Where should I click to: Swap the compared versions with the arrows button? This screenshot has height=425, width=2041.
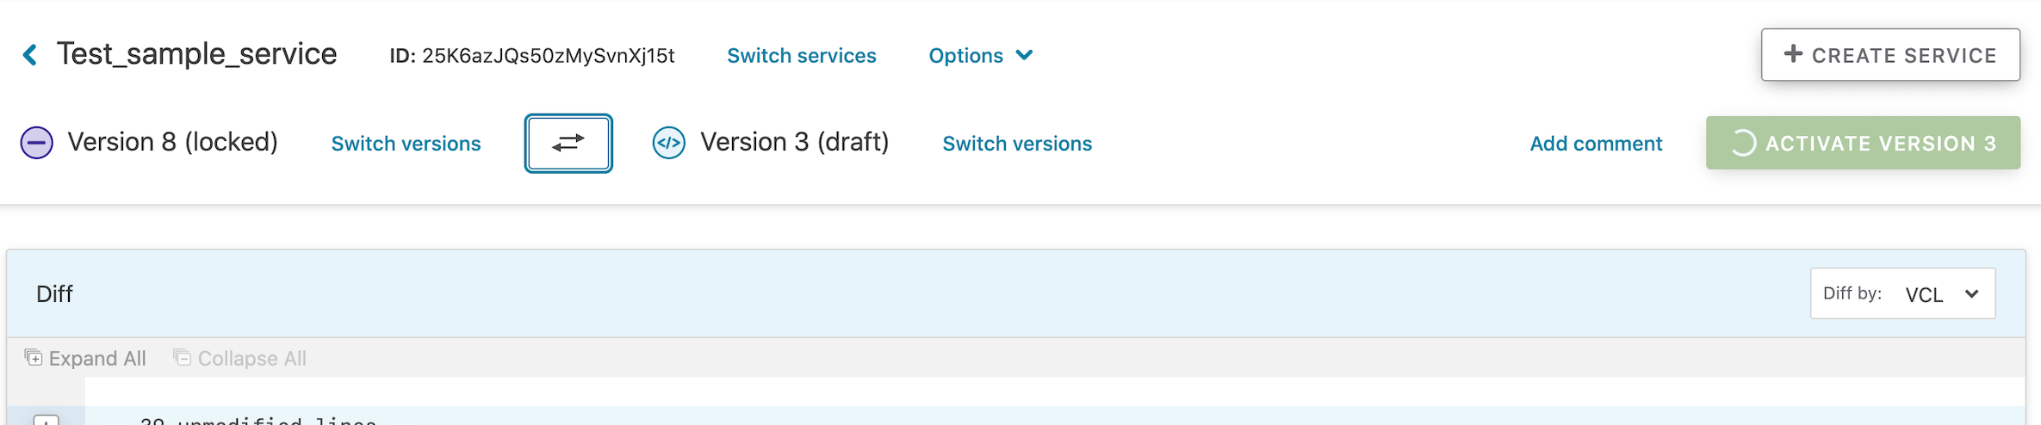point(568,143)
